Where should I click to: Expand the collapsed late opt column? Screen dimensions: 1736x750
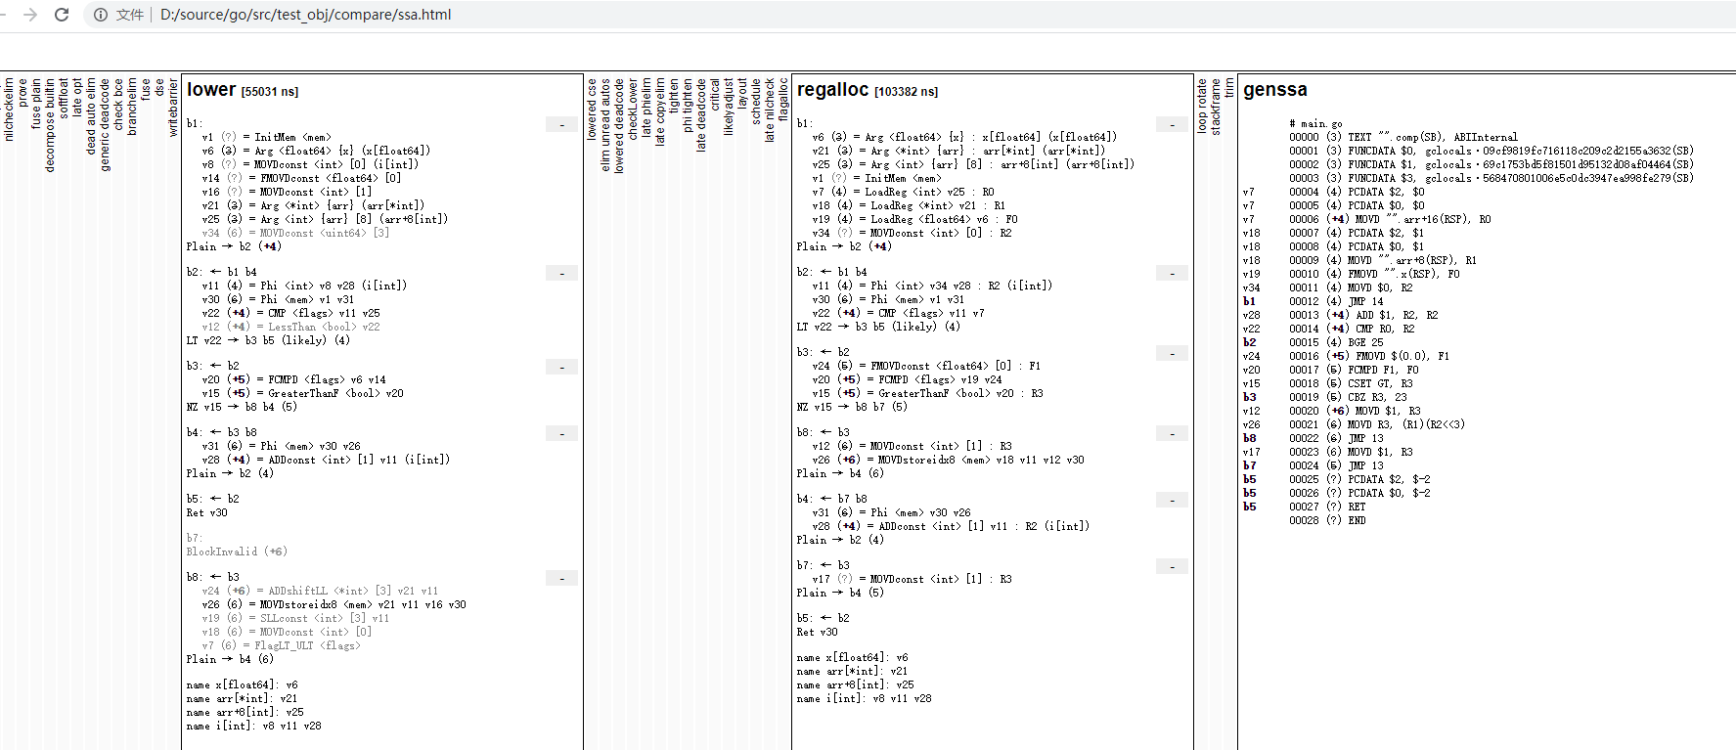tap(77, 98)
